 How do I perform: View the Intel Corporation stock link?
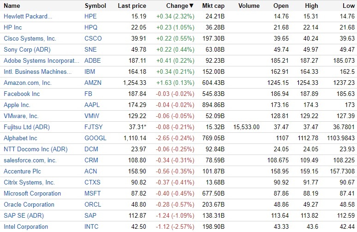click(26, 226)
